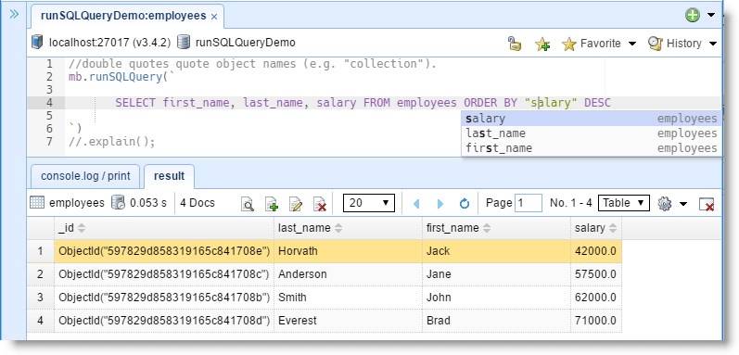Click the employees collection table icon

[37, 203]
